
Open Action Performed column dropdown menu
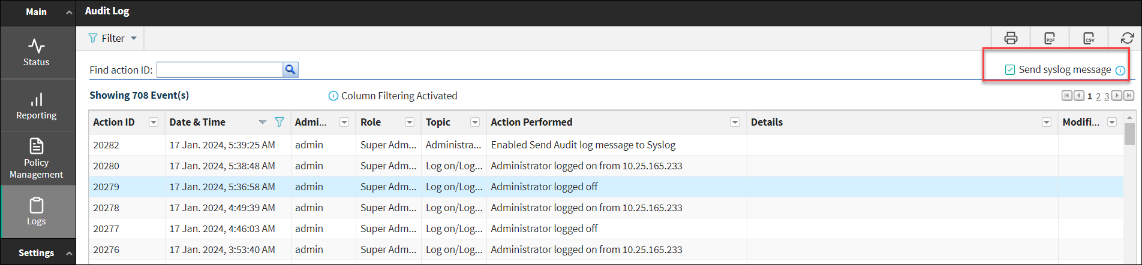[735, 122]
